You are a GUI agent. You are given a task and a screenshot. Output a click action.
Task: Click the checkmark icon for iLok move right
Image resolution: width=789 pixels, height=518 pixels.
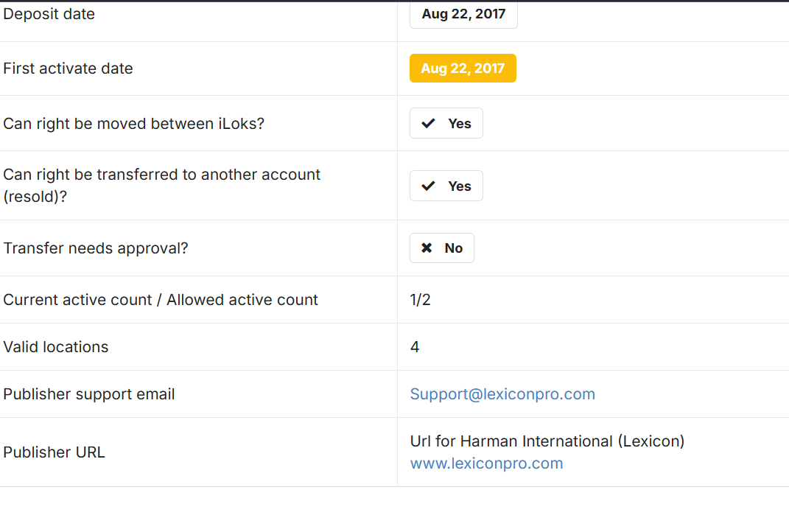(x=428, y=123)
